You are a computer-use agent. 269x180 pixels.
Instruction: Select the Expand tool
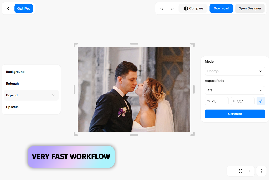click(x=31, y=95)
